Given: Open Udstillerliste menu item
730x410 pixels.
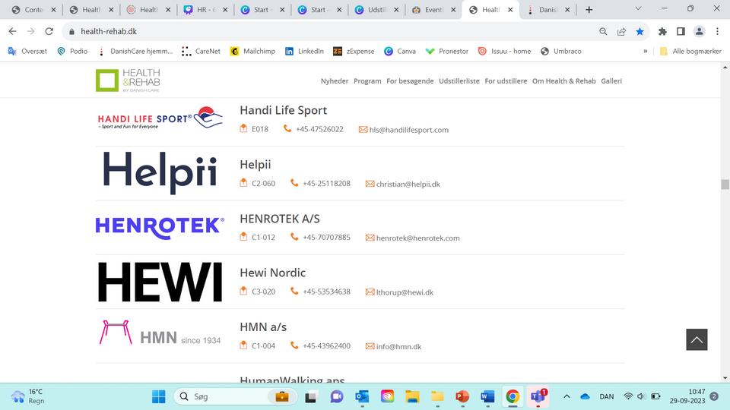Looking at the screenshot, I should tap(459, 81).
